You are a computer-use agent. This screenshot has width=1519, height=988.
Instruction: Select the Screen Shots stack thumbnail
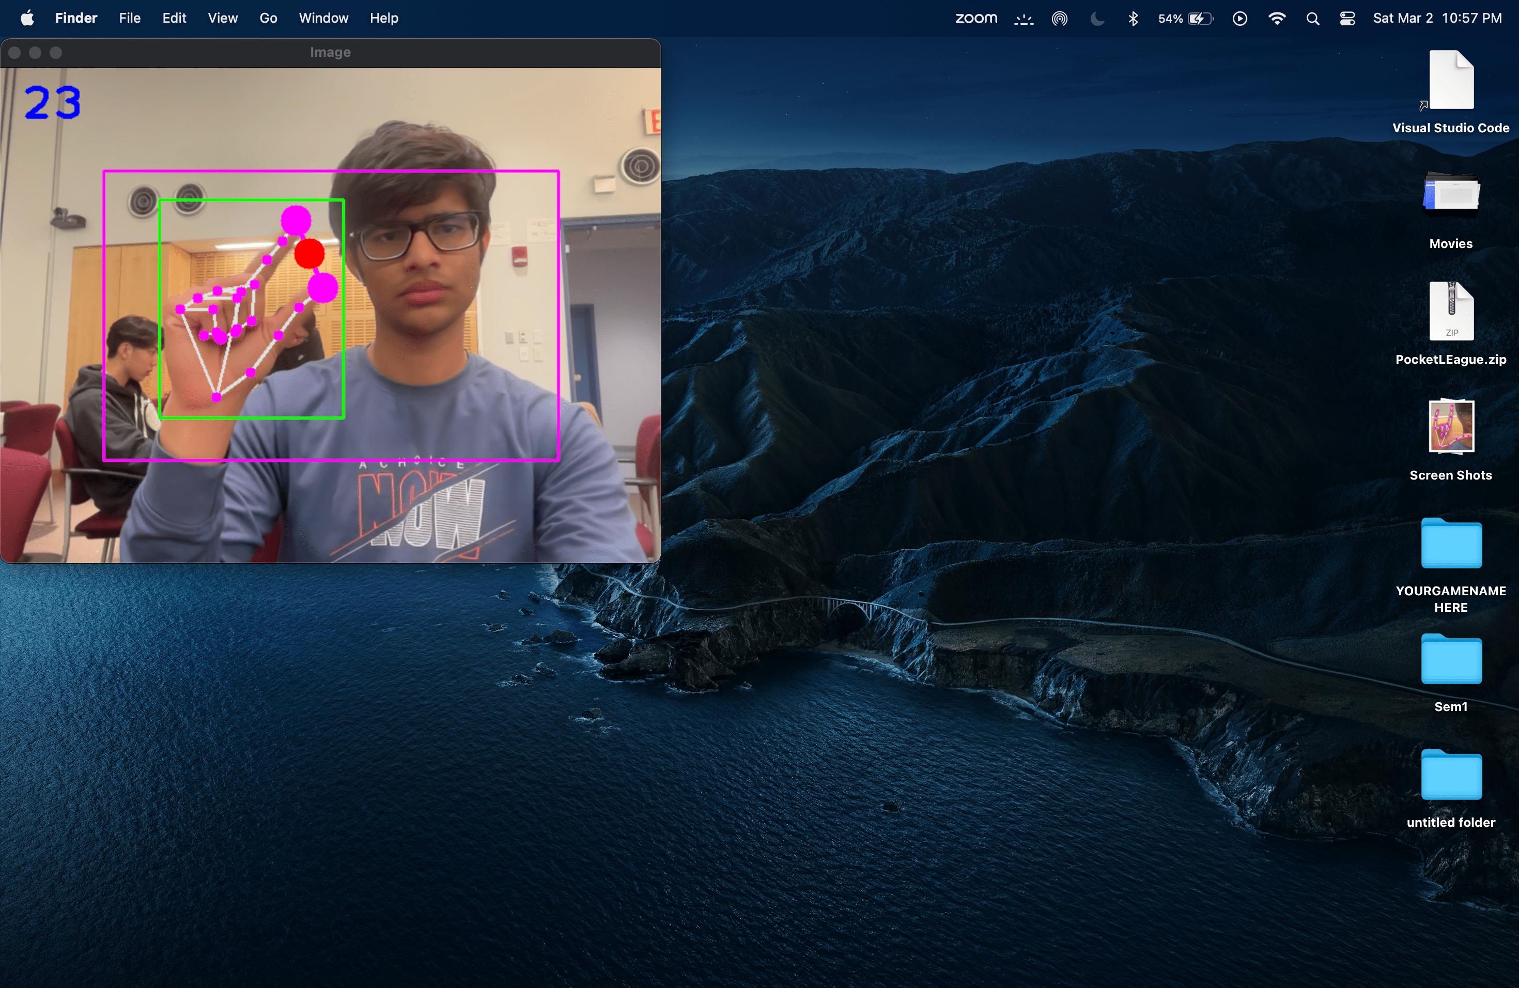(x=1451, y=426)
